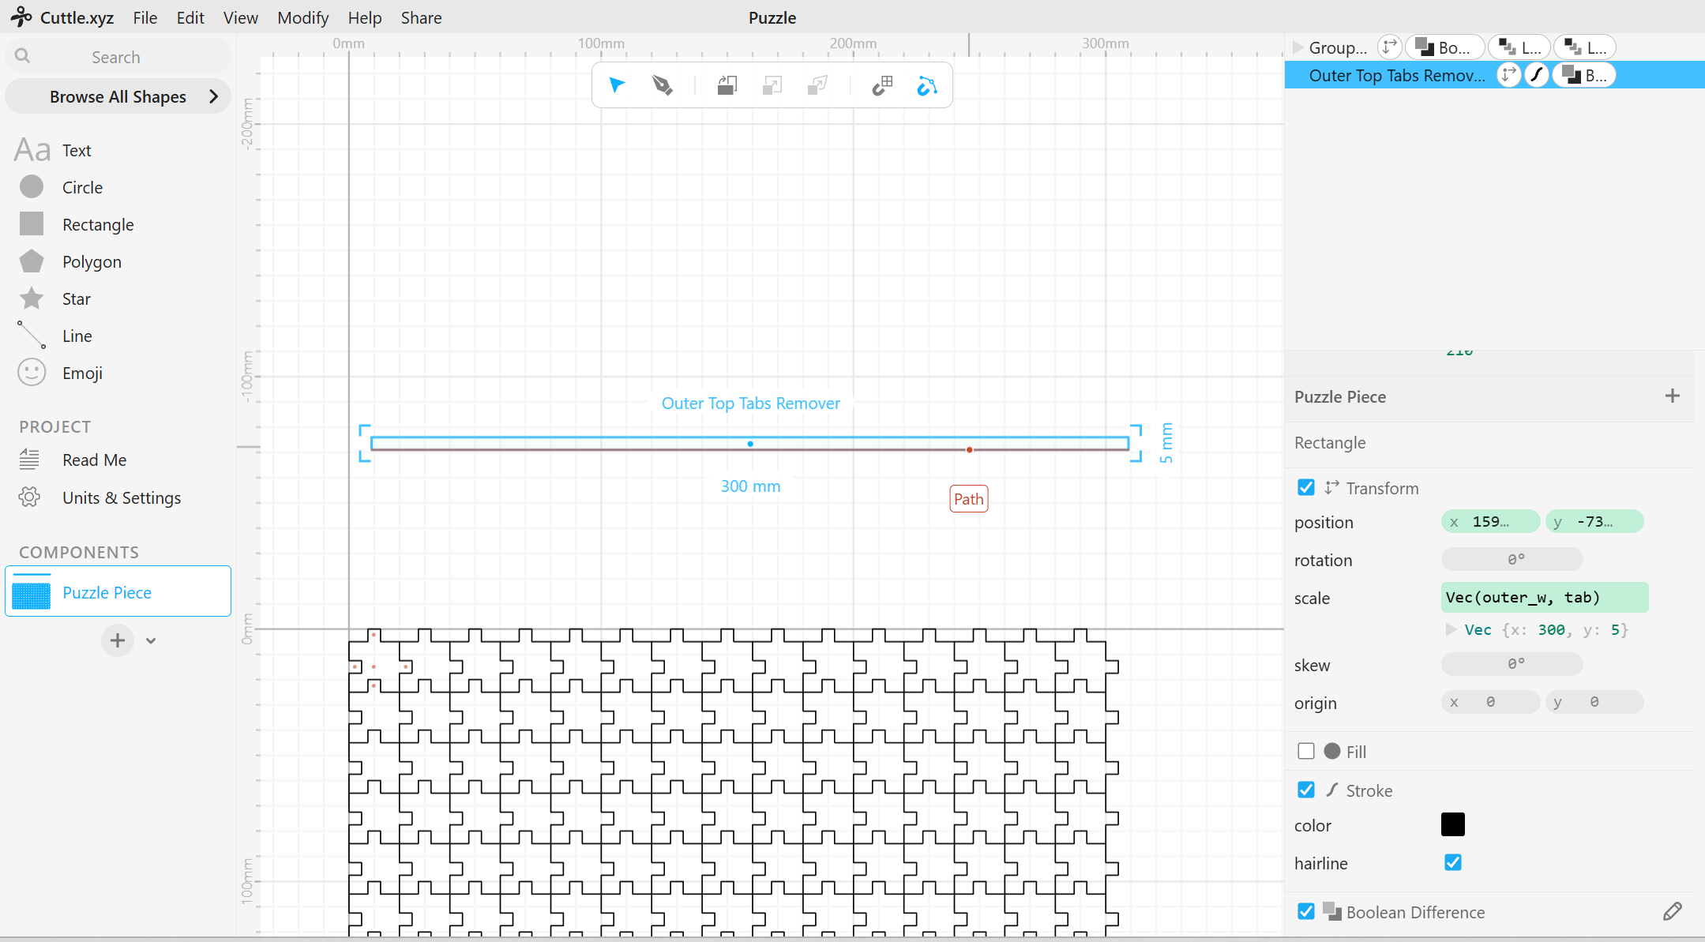1705x942 pixels.
Task: Select the Pen tool
Action: 663,84
